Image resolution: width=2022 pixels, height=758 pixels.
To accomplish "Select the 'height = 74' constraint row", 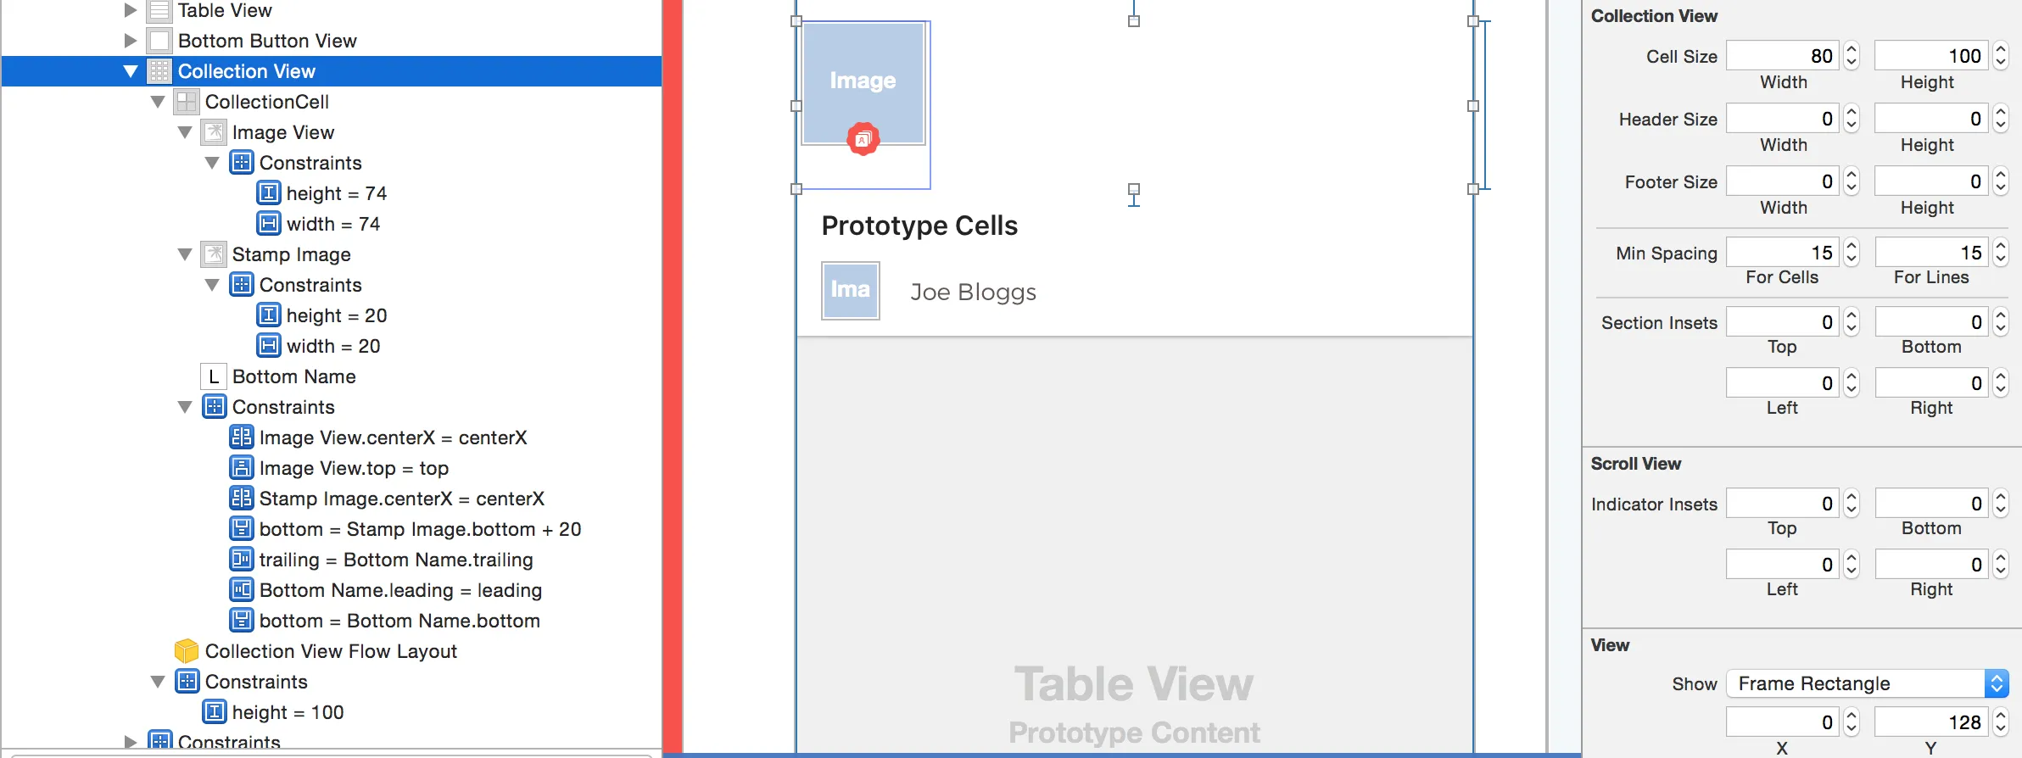I will click(x=336, y=193).
